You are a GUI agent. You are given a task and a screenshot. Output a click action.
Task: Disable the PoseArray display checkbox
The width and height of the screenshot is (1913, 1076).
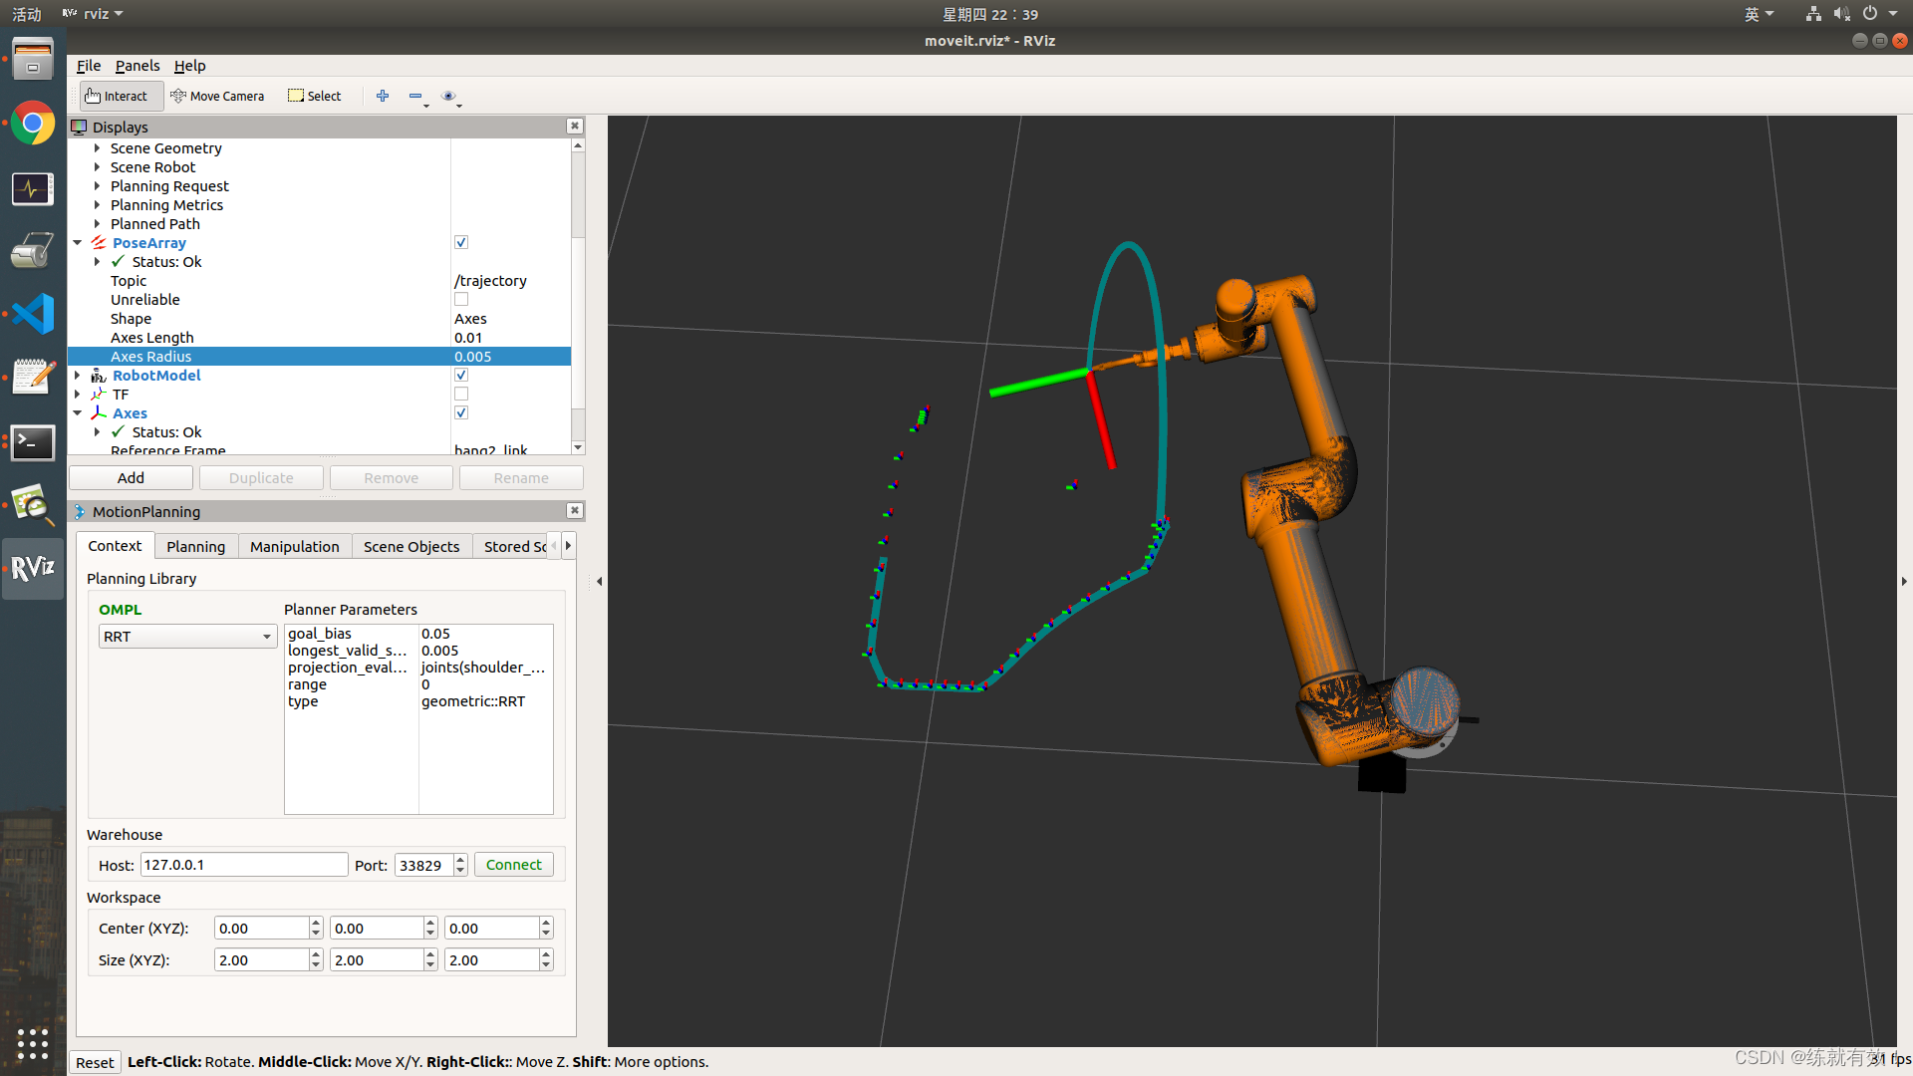tap(461, 242)
